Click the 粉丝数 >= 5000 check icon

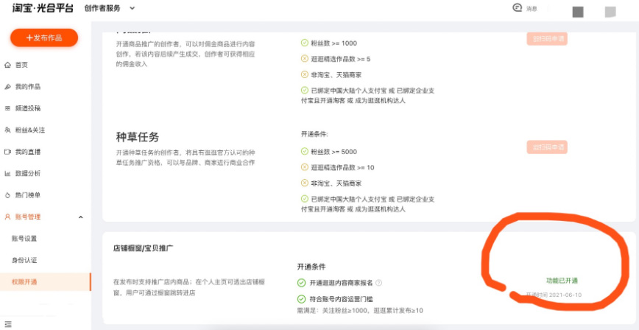tap(304, 151)
